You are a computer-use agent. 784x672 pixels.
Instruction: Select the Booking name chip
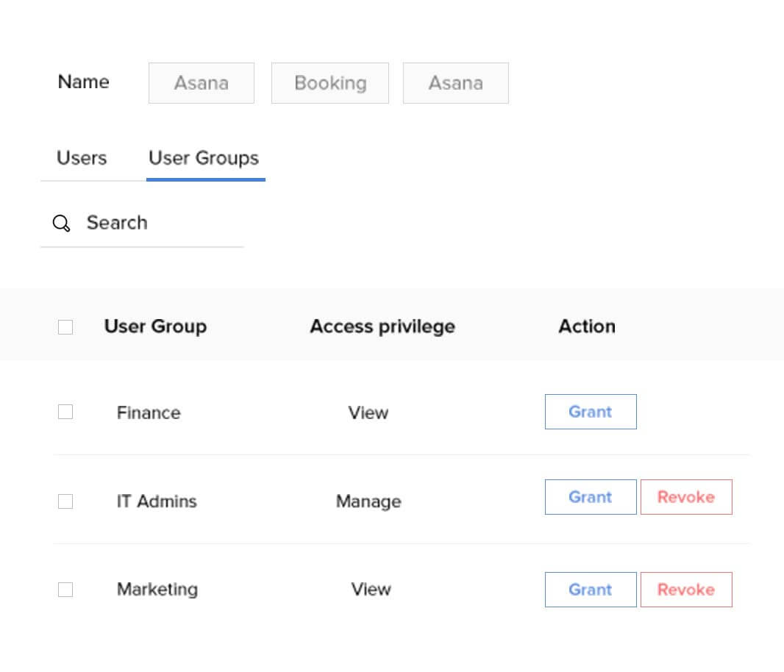pos(330,83)
